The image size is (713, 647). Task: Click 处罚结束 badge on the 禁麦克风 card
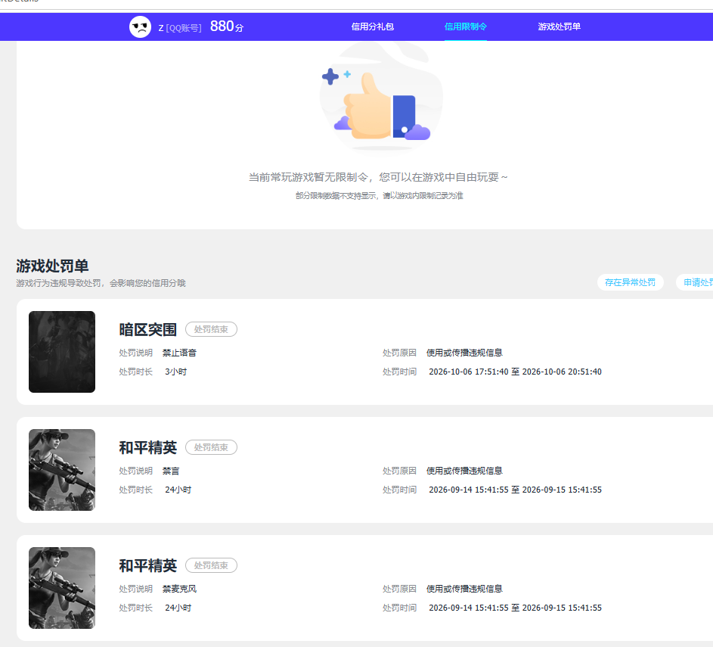coord(211,565)
